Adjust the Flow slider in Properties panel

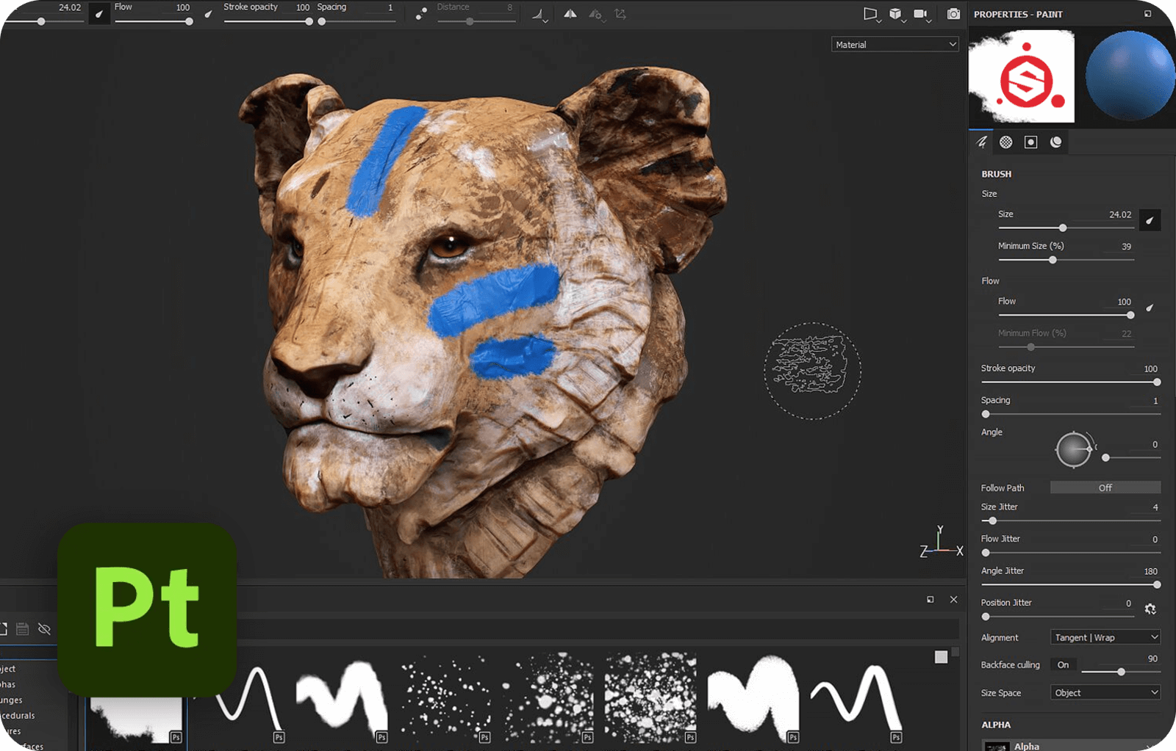pos(1066,315)
